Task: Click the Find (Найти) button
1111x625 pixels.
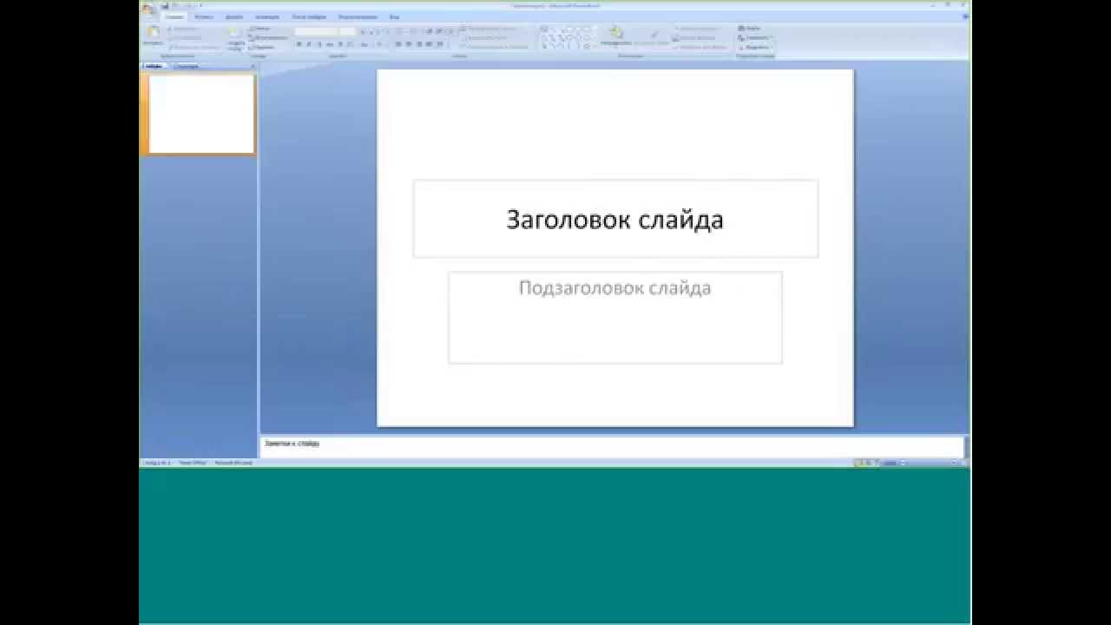Action: [749, 28]
